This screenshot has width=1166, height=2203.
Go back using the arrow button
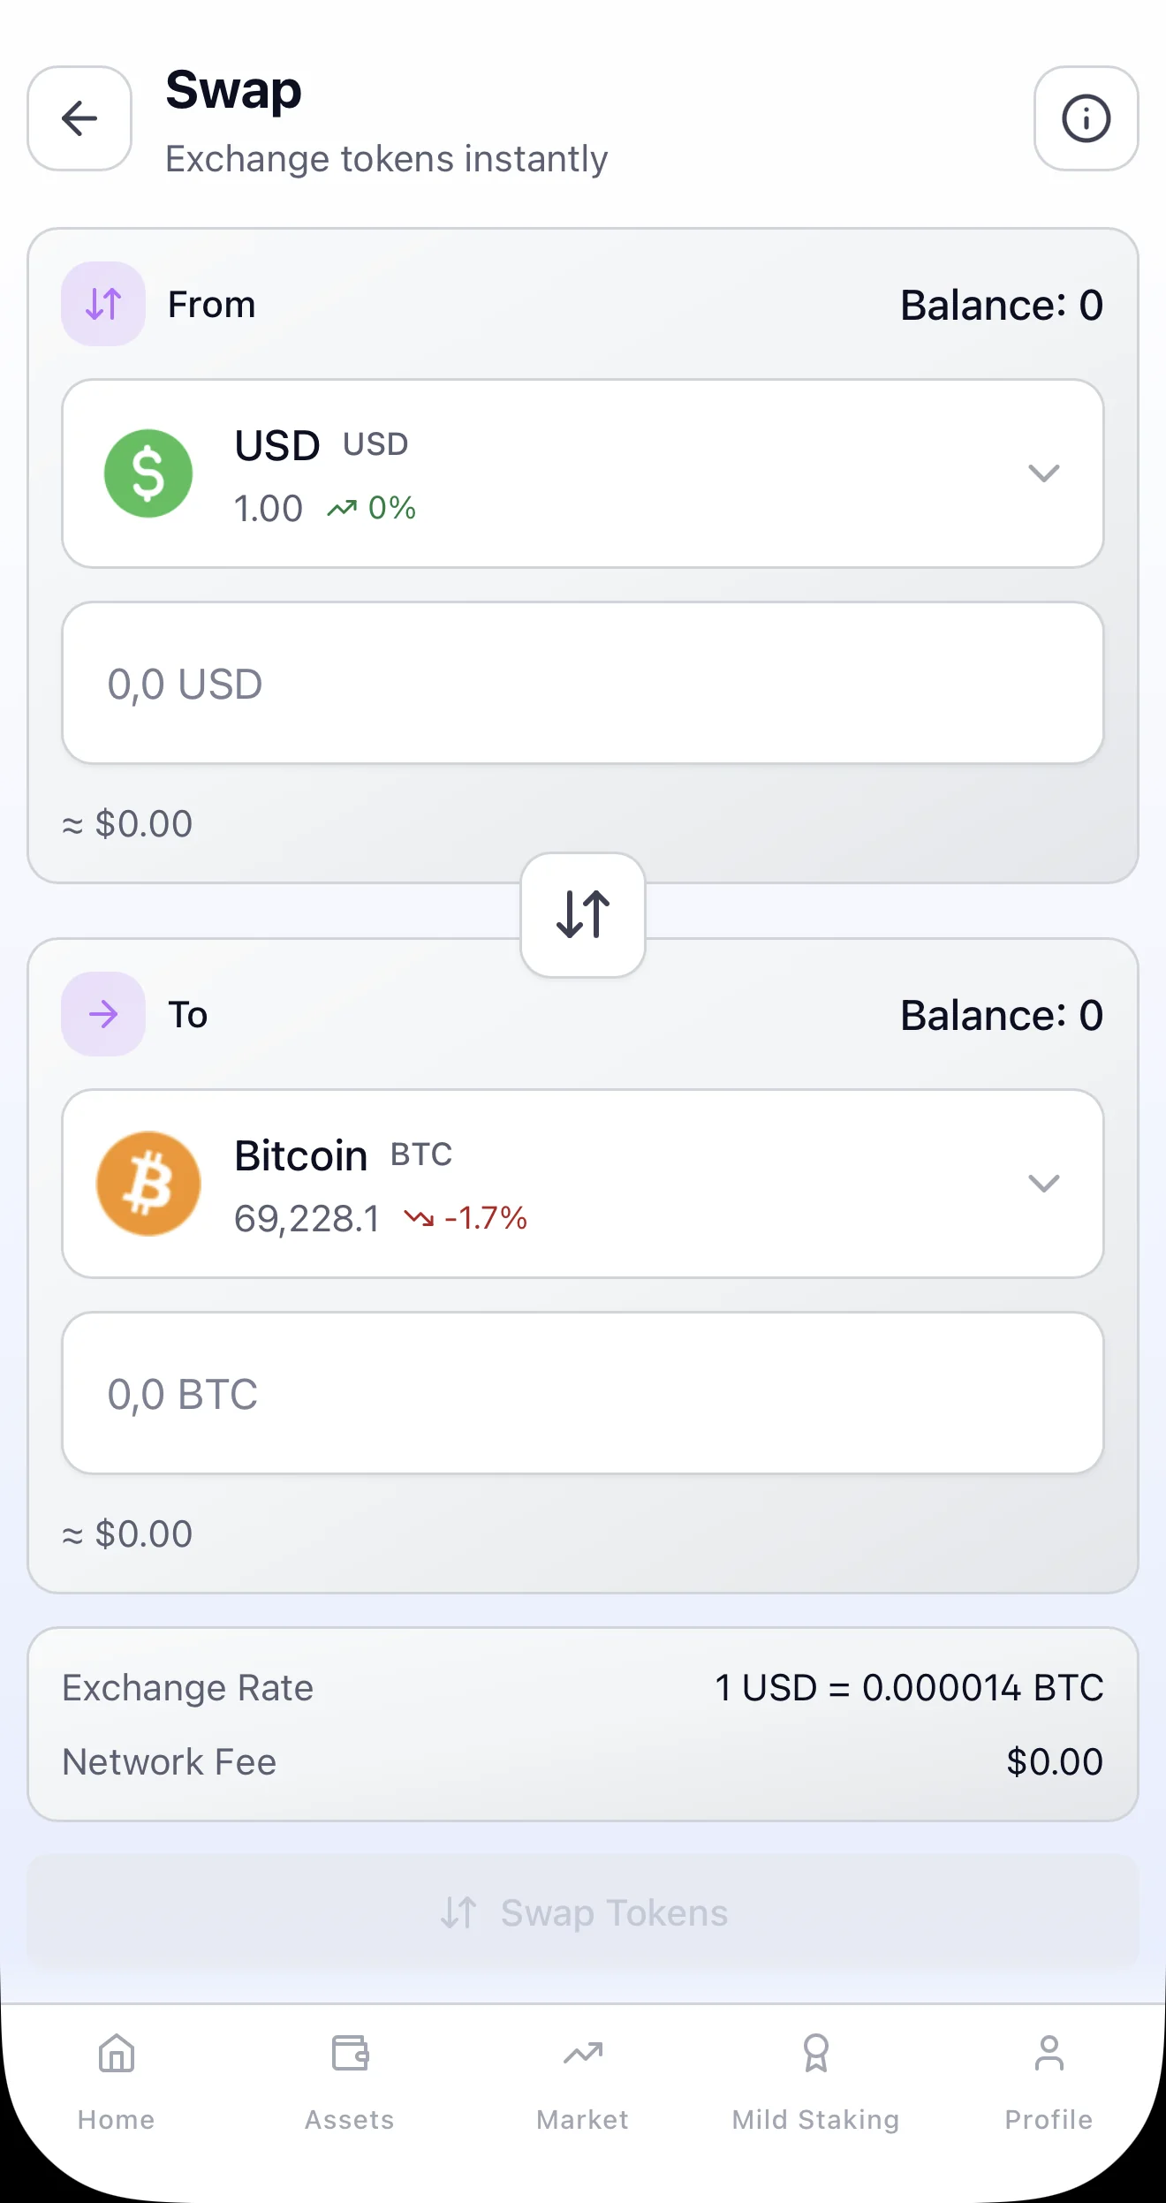pyautogui.click(x=79, y=118)
